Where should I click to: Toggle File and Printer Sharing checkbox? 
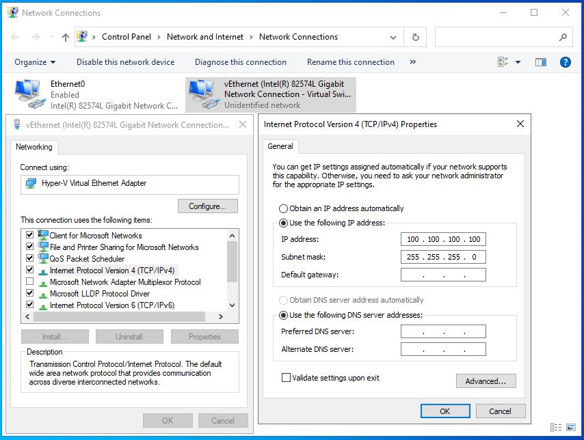click(30, 247)
